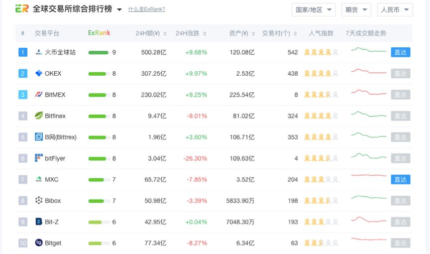Sort by 24H涨跌 column arrows
The width and height of the screenshot is (430, 254).
(205, 33)
